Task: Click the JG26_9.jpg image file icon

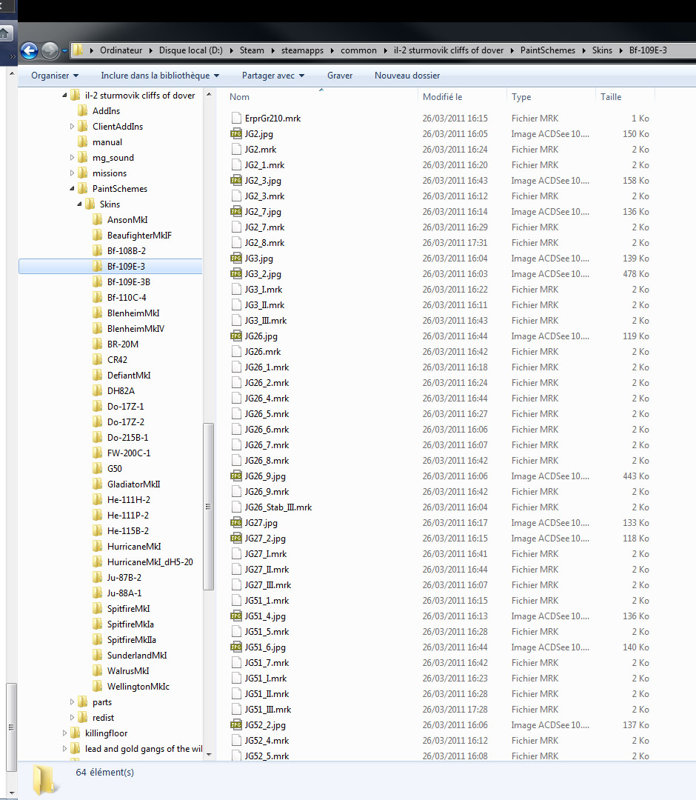Action: 236,476
